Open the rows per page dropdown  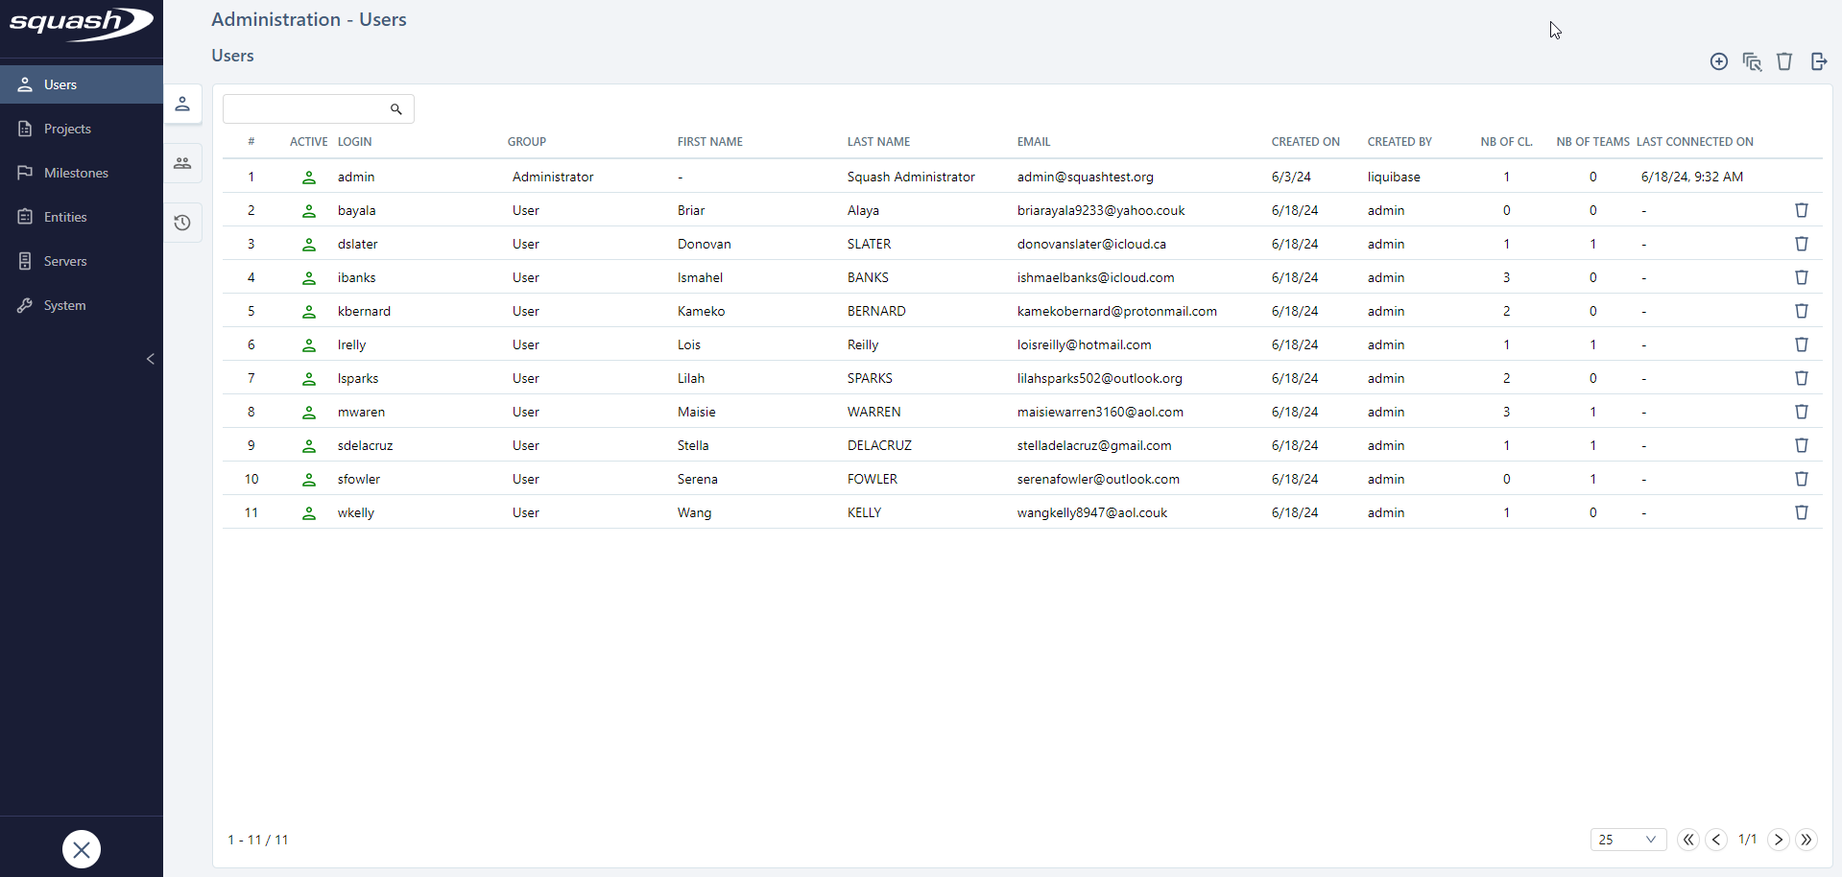pos(1628,840)
